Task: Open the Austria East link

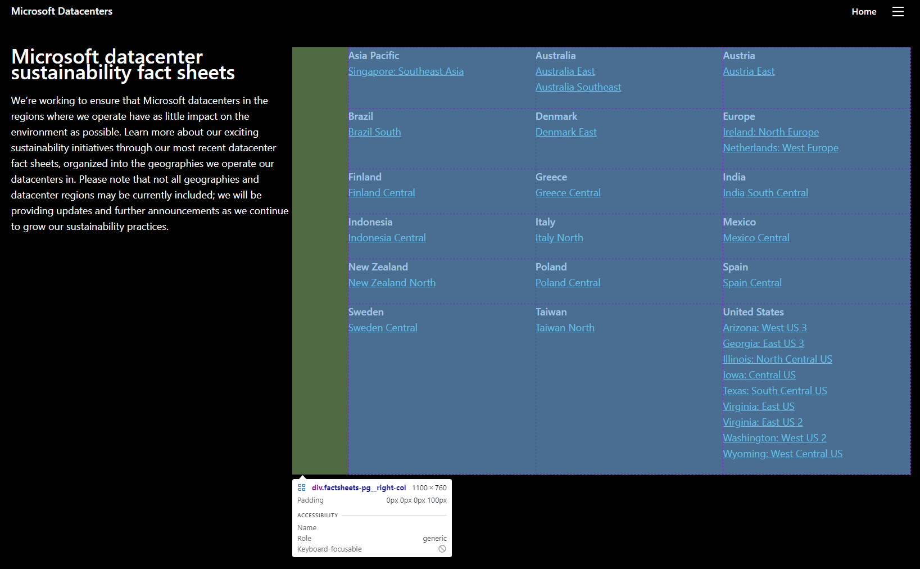Action: click(749, 71)
